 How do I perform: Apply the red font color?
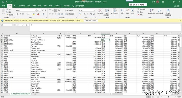coord(38,14)
